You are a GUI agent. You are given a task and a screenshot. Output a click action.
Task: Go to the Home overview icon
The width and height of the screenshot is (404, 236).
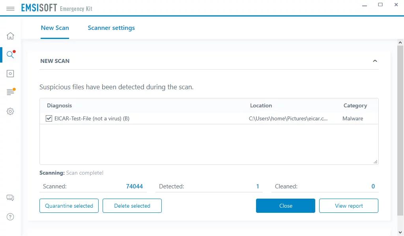(10, 36)
